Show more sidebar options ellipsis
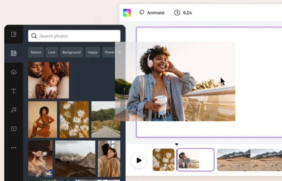 14,148
